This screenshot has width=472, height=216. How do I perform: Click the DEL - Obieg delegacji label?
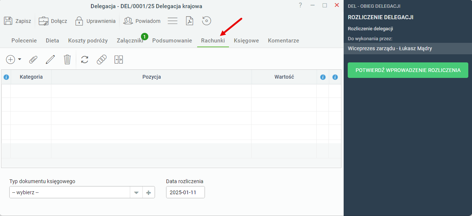374,6
